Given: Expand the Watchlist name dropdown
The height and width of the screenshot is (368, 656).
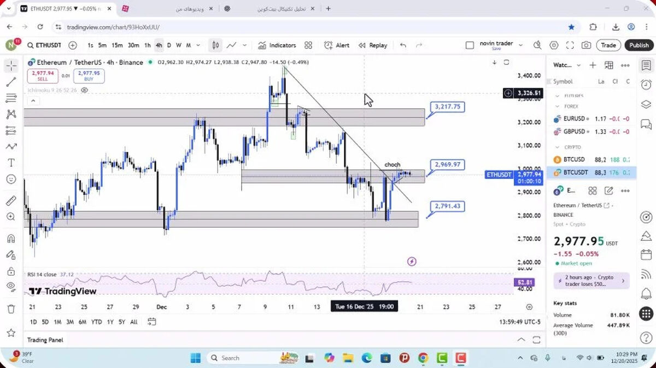Looking at the screenshot, I should point(578,65).
